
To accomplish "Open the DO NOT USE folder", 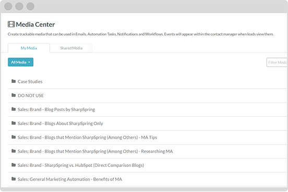I will pyautogui.click(x=31, y=95).
